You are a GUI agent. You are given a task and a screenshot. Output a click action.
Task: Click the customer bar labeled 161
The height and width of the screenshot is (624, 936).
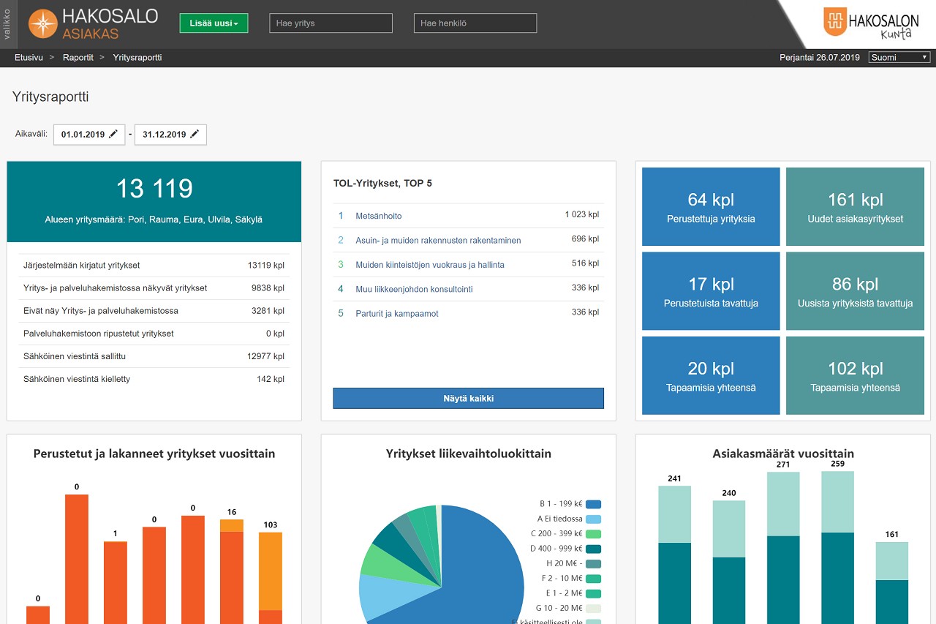pyautogui.click(x=892, y=583)
